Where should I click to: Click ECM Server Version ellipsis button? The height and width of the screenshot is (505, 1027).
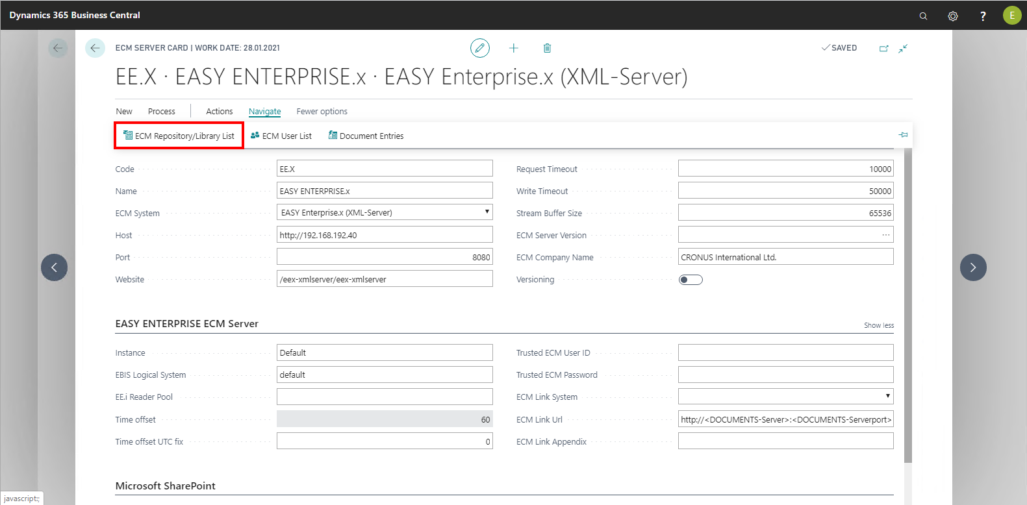point(885,235)
